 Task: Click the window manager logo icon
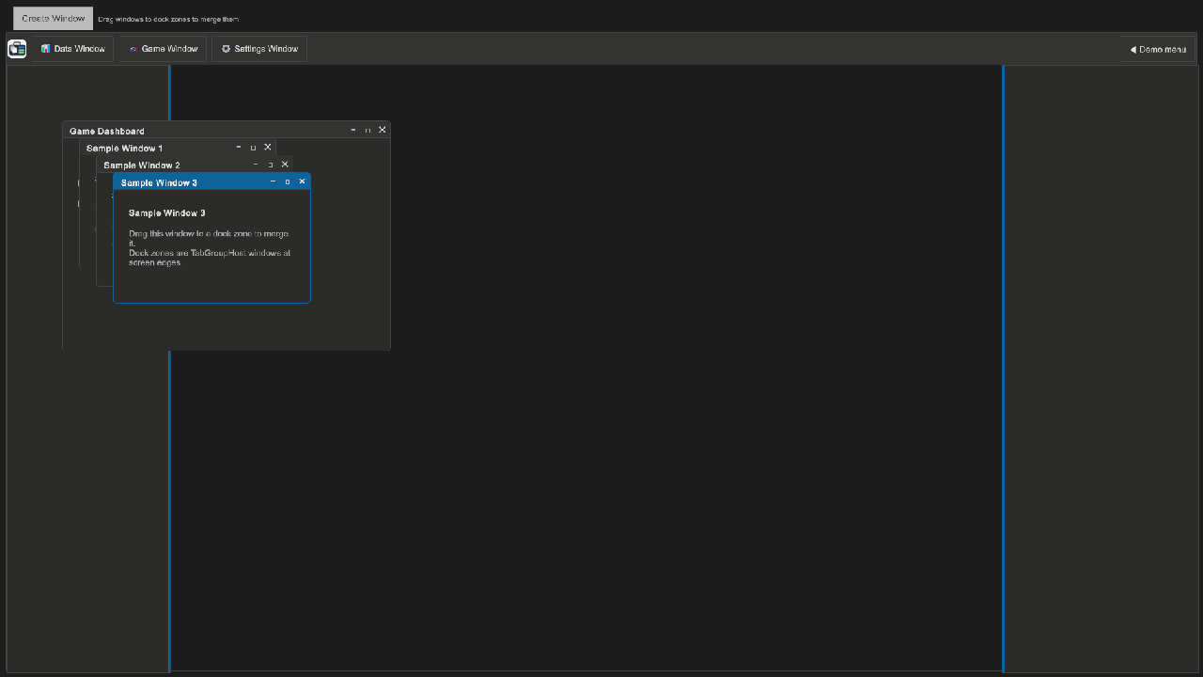[x=17, y=49]
